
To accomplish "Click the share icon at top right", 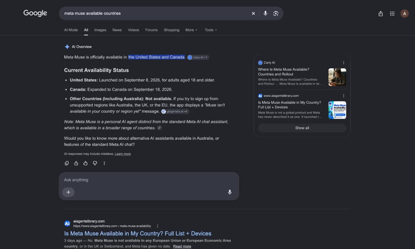I will click(381, 13).
